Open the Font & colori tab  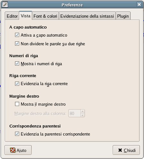click(45, 16)
